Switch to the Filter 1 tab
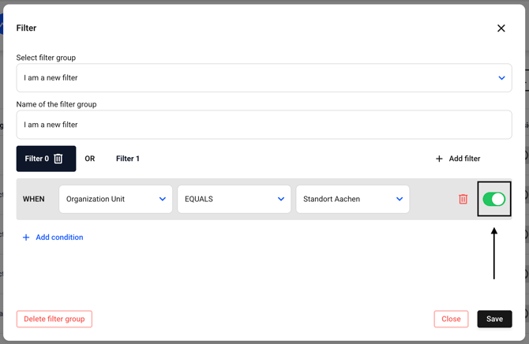The width and height of the screenshot is (529, 344). click(128, 159)
